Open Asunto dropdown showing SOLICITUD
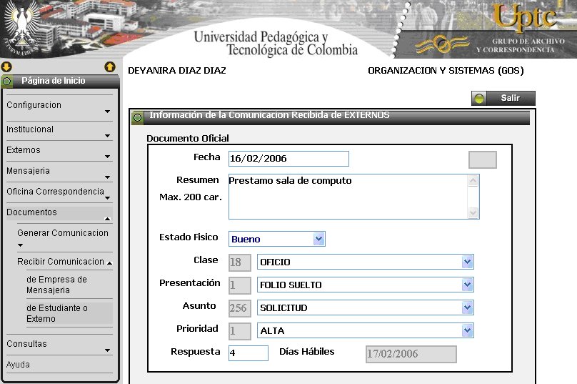 [366, 307]
